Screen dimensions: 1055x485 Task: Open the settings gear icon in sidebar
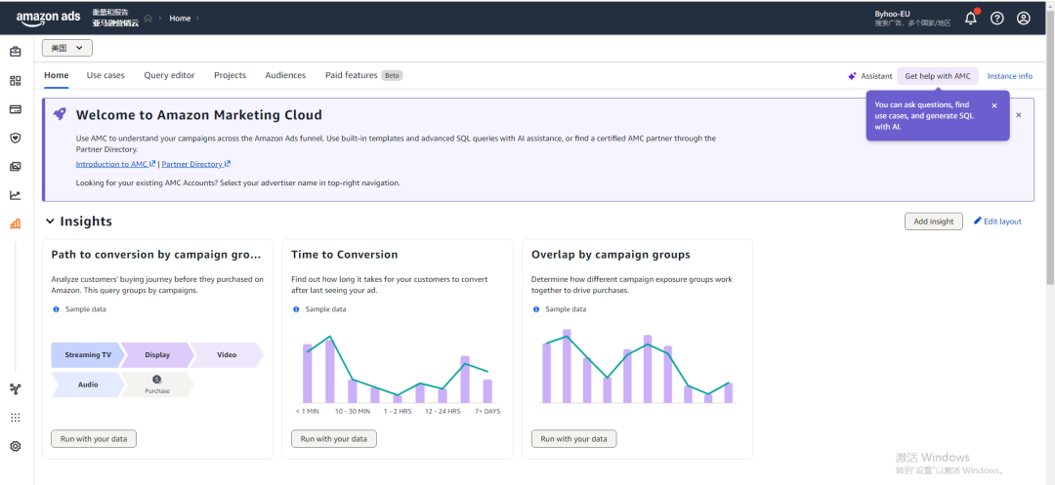click(x=15, y=446)
